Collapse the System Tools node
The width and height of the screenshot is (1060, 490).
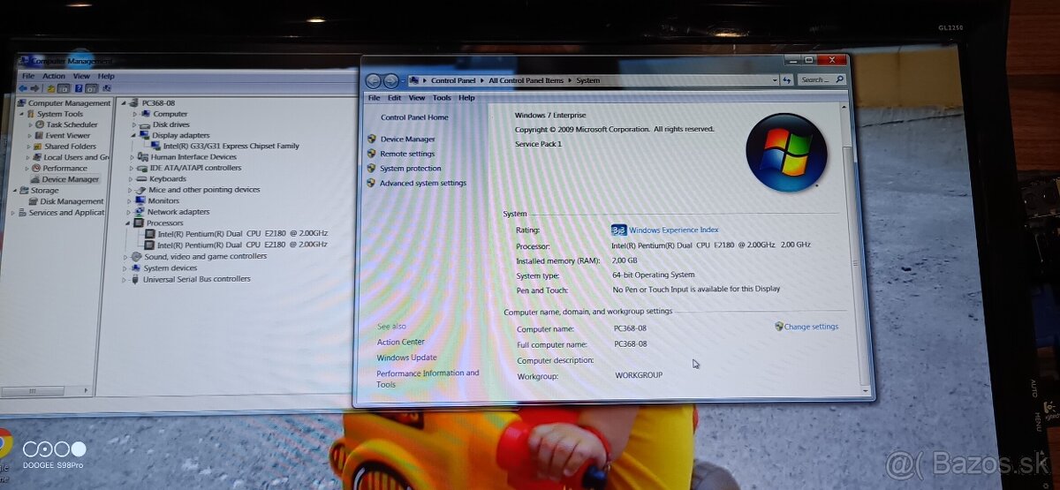click(x=21, y=114)
